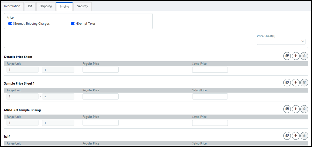312x147 pixels.
Task: Click the copy icon for half price sheet
Action: coord(287,136)
